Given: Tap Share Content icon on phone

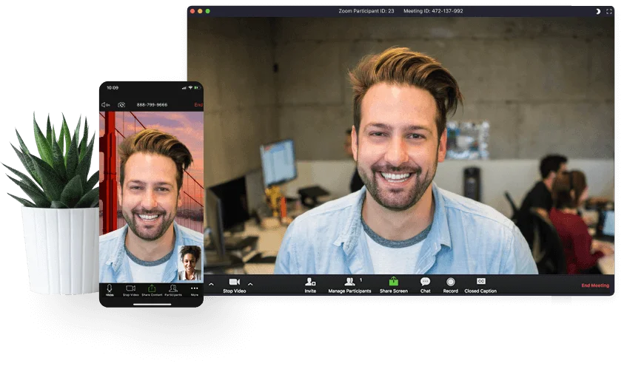Looking at the screenshot, I should (152, 288).
